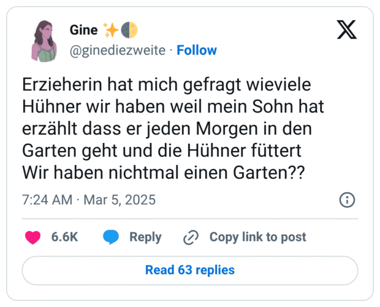Like the post with the heart icon

33,237
